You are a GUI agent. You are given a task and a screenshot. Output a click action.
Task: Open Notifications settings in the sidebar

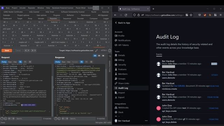pyautogui.click(x=124, y=41)
